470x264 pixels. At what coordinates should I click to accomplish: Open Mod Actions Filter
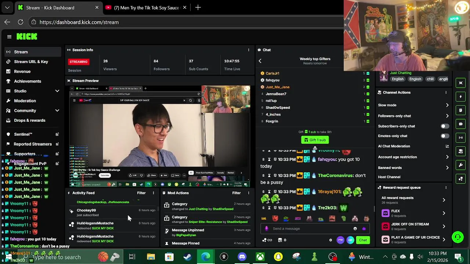click(x=236, y=193)
